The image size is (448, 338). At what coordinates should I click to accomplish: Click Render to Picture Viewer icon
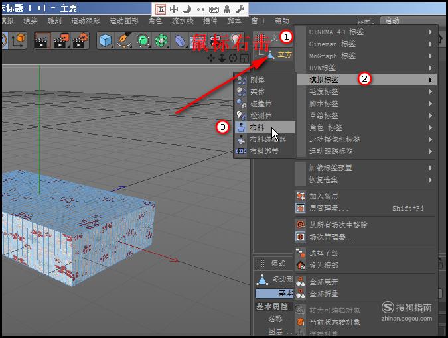coord(61,40)
